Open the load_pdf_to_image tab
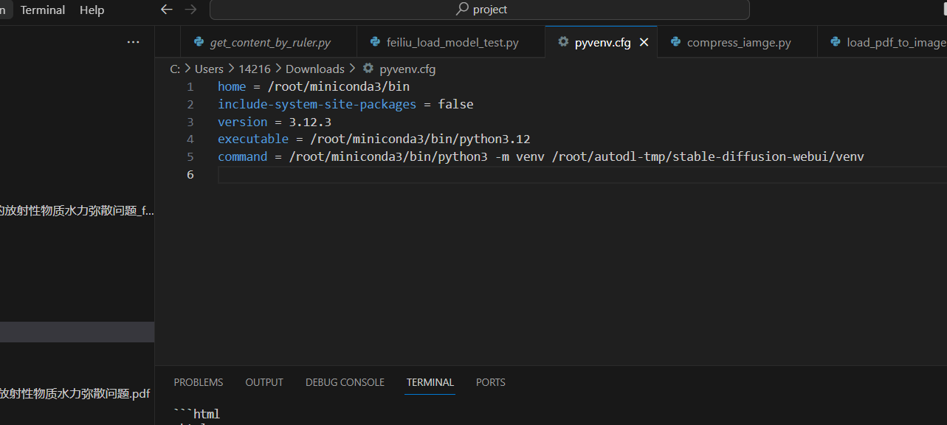This screenshot has height=425, width=947. point(882,42)
